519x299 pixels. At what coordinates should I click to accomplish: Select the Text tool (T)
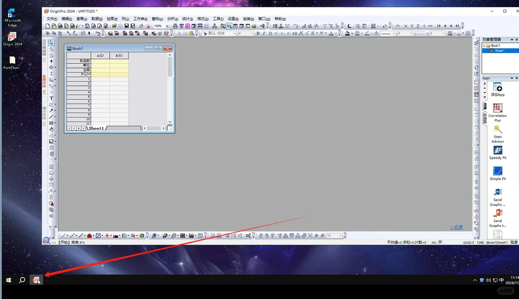[x=51, y=99]
